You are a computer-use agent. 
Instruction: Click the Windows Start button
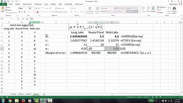coord(3,101)
